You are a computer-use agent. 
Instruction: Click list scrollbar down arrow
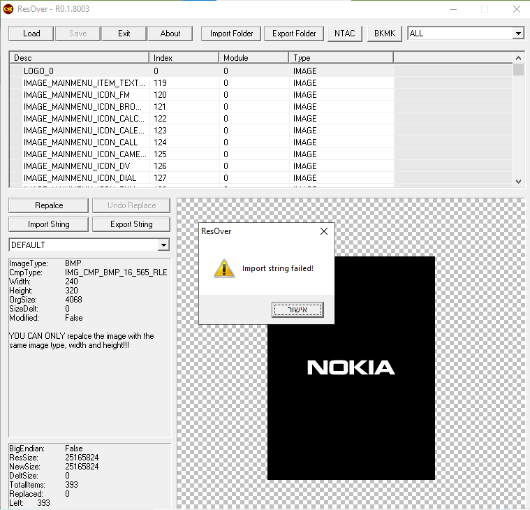(x=518, y=181)
